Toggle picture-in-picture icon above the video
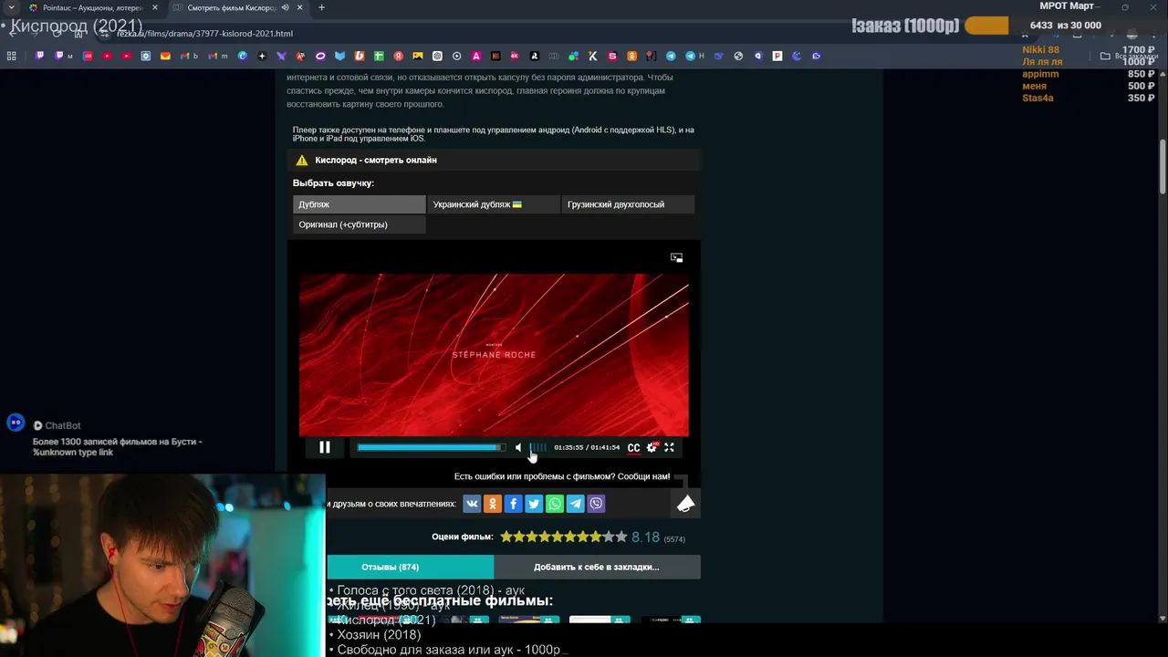 point(676,257)
